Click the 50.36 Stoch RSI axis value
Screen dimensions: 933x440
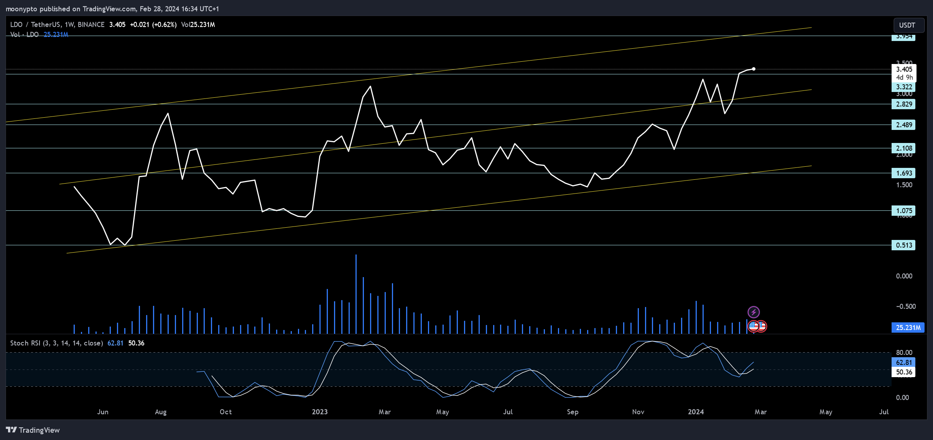pyautogui.click(x=903, y=372)
